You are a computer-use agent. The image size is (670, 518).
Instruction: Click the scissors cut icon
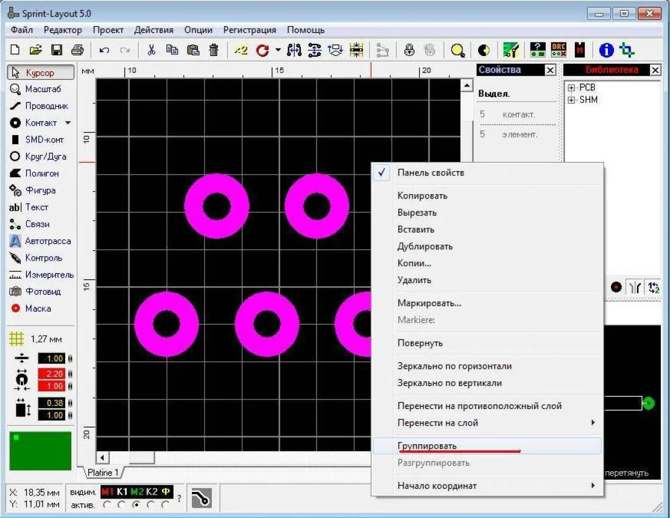click(x=152, y=50)
